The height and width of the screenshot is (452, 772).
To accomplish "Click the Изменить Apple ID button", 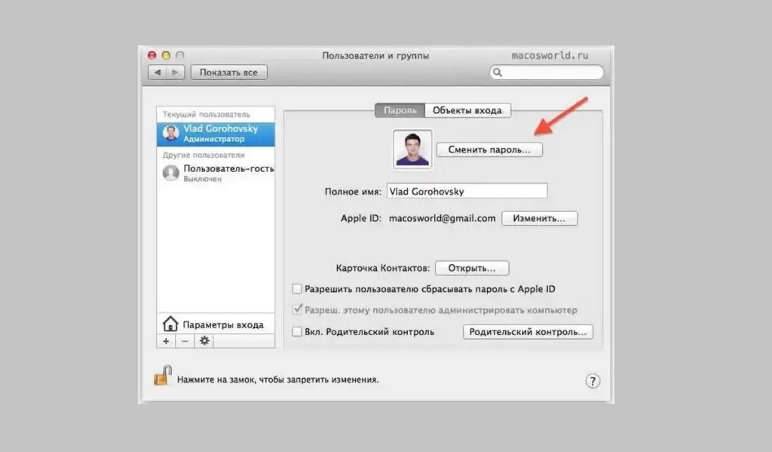I will click(539, 218).
